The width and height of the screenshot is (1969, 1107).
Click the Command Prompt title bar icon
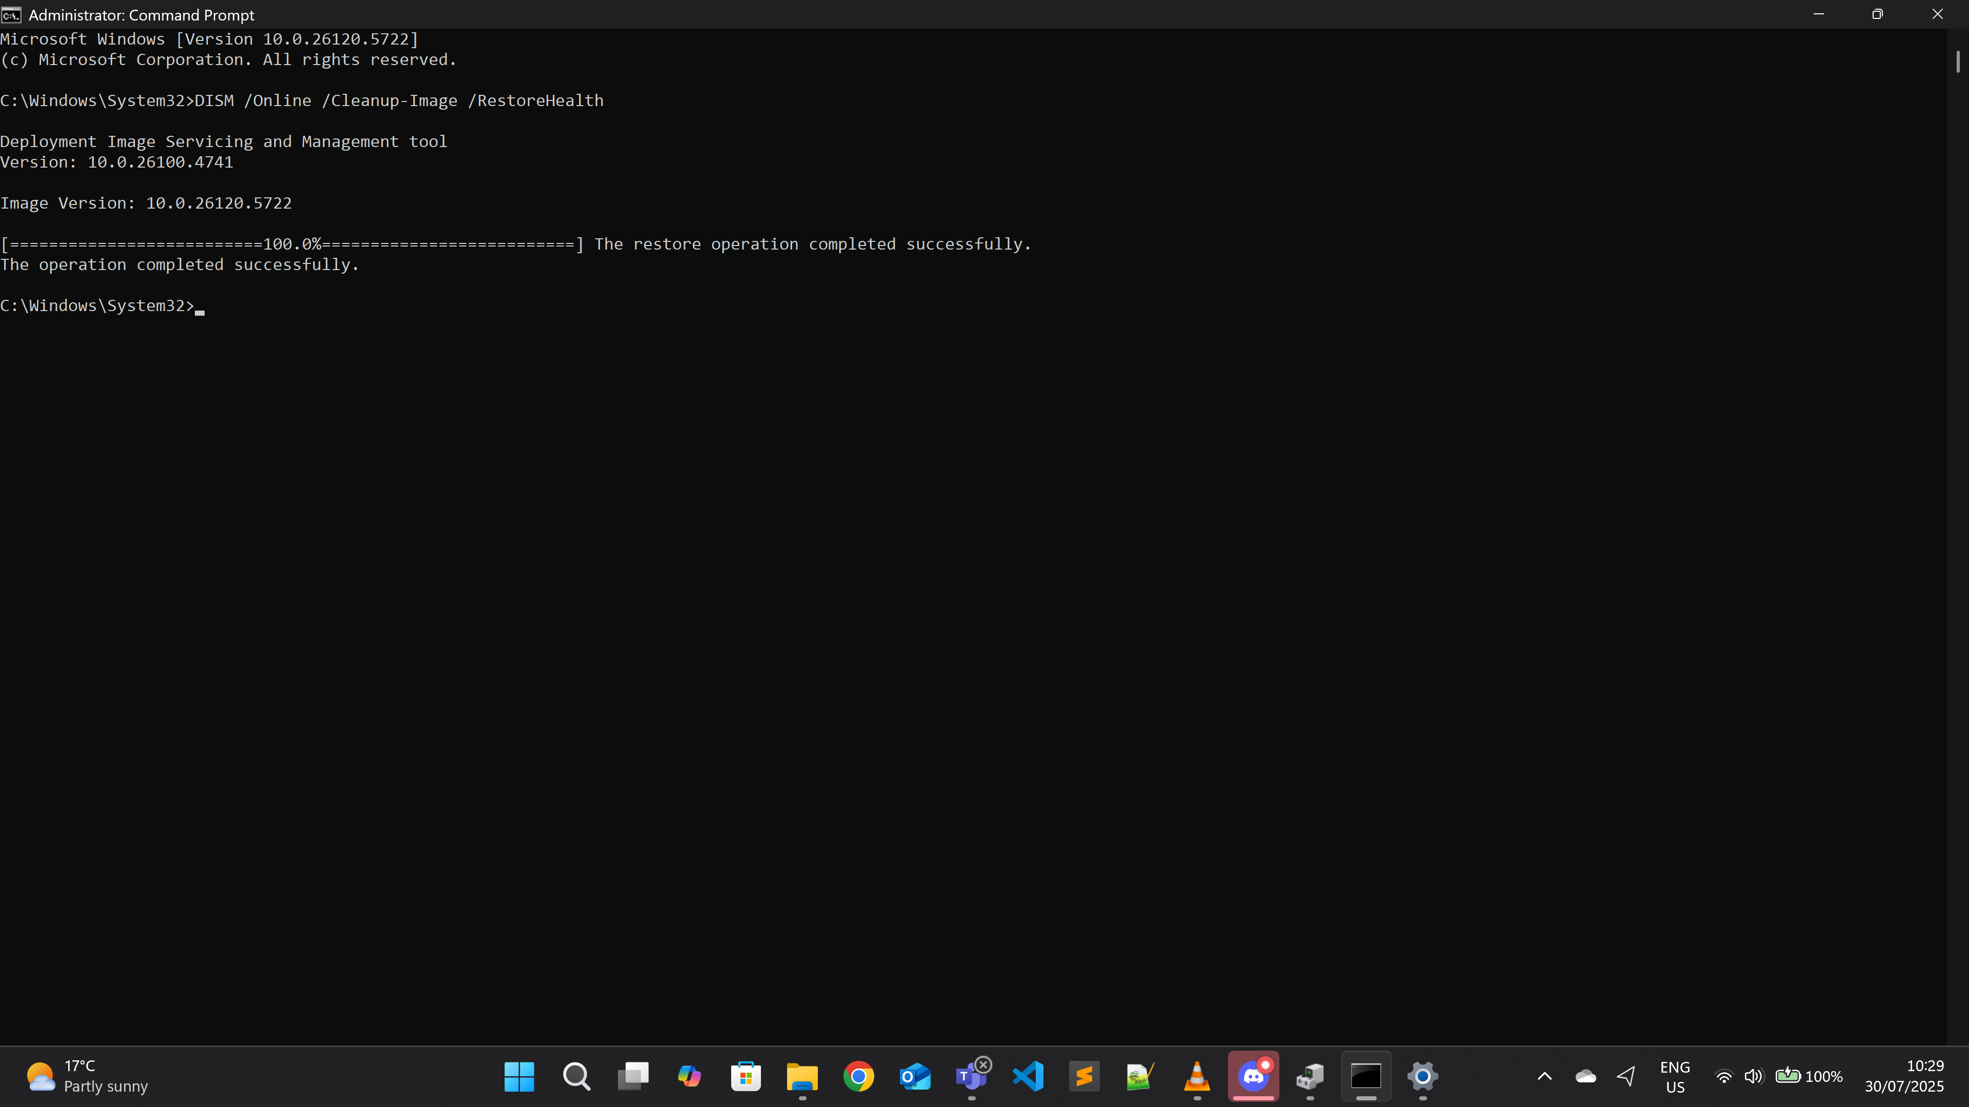click(11, 14)
